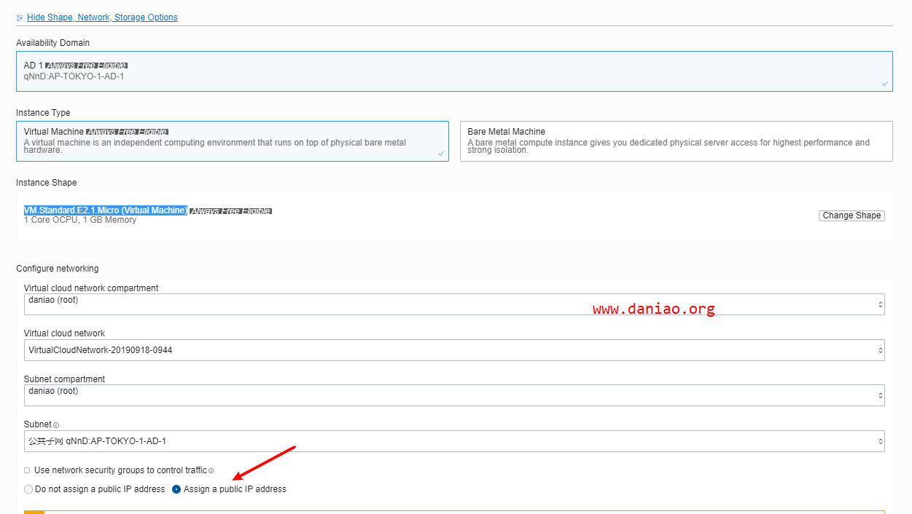The width and height of the screenshot is (912, 514).
Task: Click checkmark icon in AD 1 card
Action: coord(885,84)
